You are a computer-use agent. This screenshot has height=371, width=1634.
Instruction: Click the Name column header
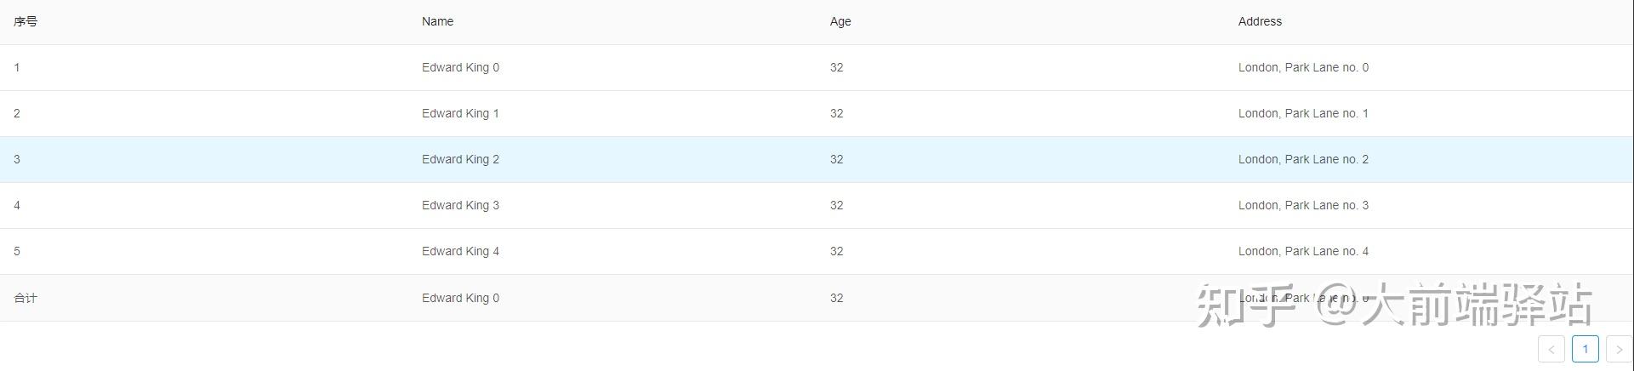[x=437, y=22]
